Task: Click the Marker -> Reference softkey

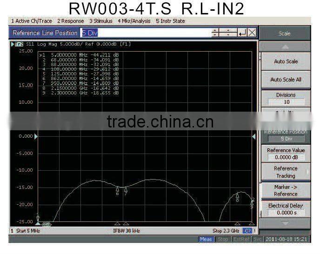Action: click(286, 190)
